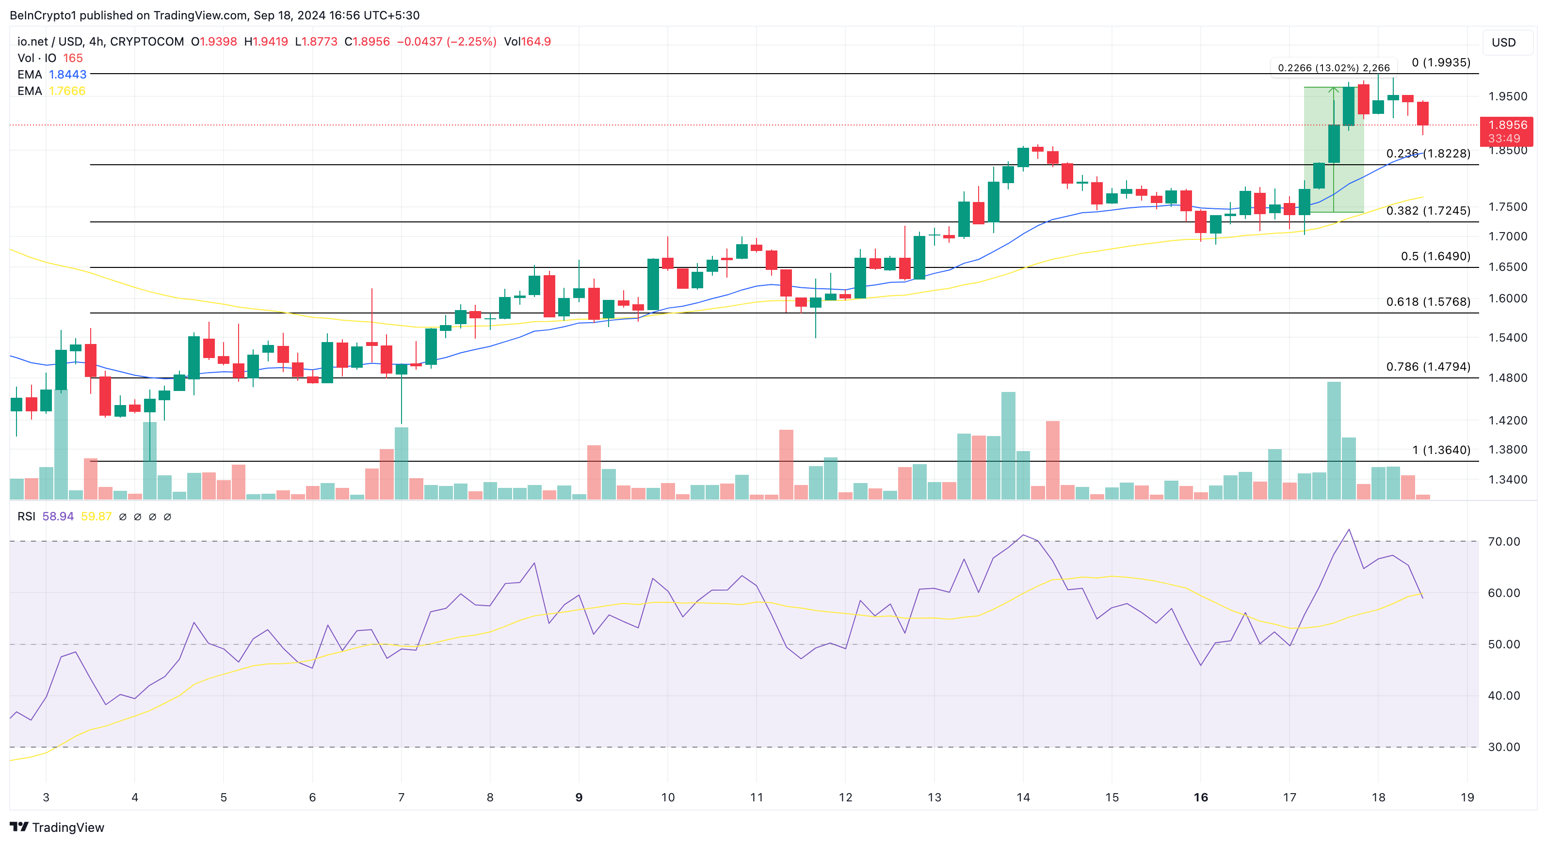The width and height of the screenshot is (1547, 844).
Task: Select the 1 (1.3640) Fibonacci level label
Action: [x=1441, y=450]
